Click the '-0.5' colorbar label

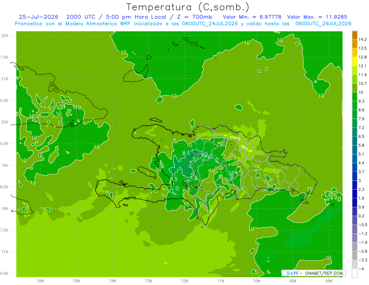pos(363,225)
